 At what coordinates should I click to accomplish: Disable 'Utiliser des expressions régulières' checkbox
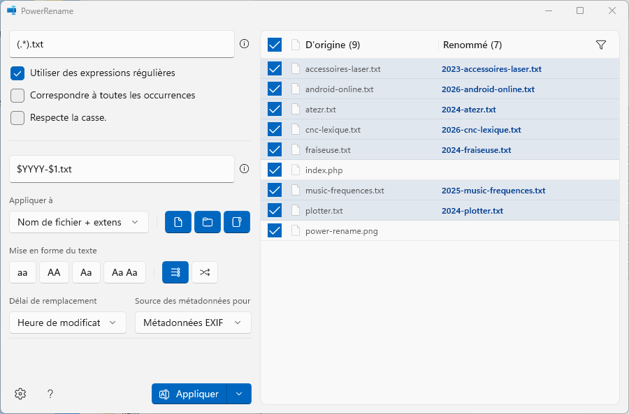pos(17,73)
